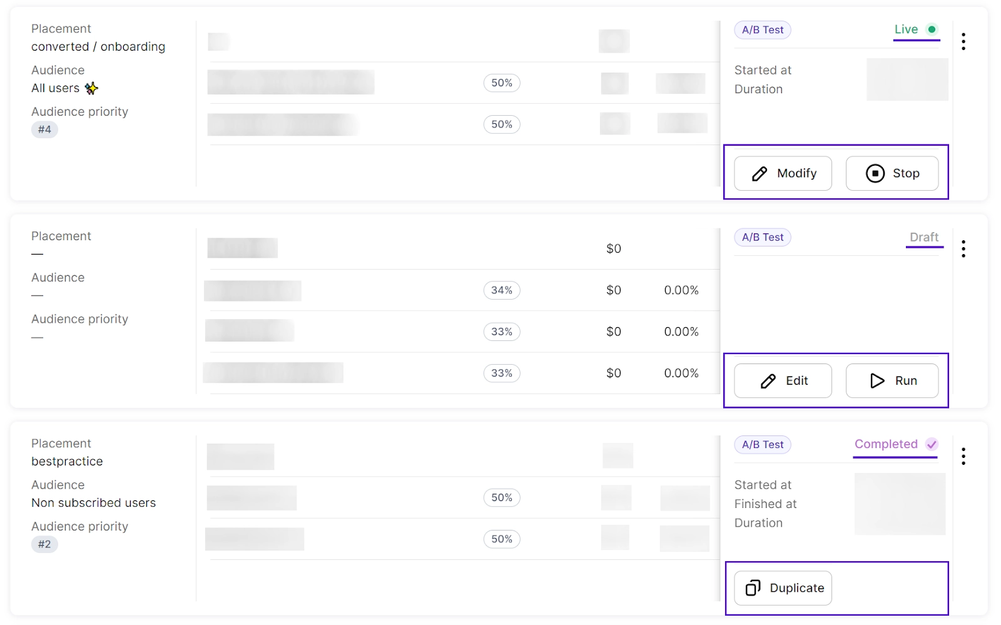Screen dimensions: 1001x625
Task: Click the sparkle icon beside All users
Action: (92, 88)
